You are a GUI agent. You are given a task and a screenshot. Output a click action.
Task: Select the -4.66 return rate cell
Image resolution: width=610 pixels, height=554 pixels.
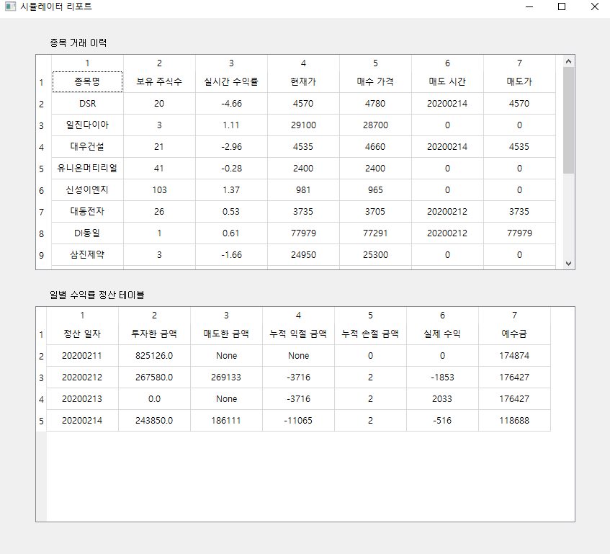pos(231,104)
